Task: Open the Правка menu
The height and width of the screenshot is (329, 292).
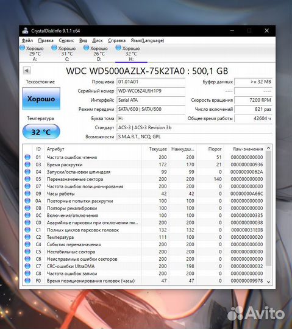Action: click(46, 40)
